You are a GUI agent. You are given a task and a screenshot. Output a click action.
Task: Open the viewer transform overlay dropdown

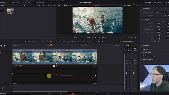click(x=62, y=37)
